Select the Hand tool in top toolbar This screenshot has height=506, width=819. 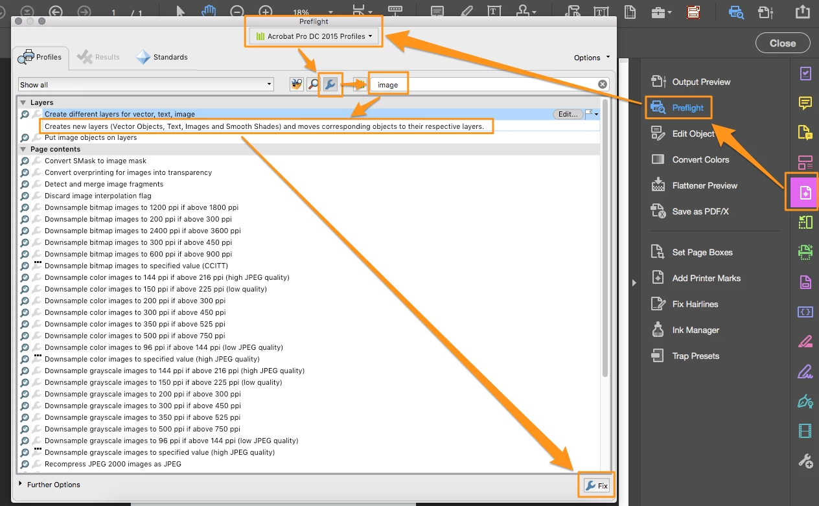point(209,12)
